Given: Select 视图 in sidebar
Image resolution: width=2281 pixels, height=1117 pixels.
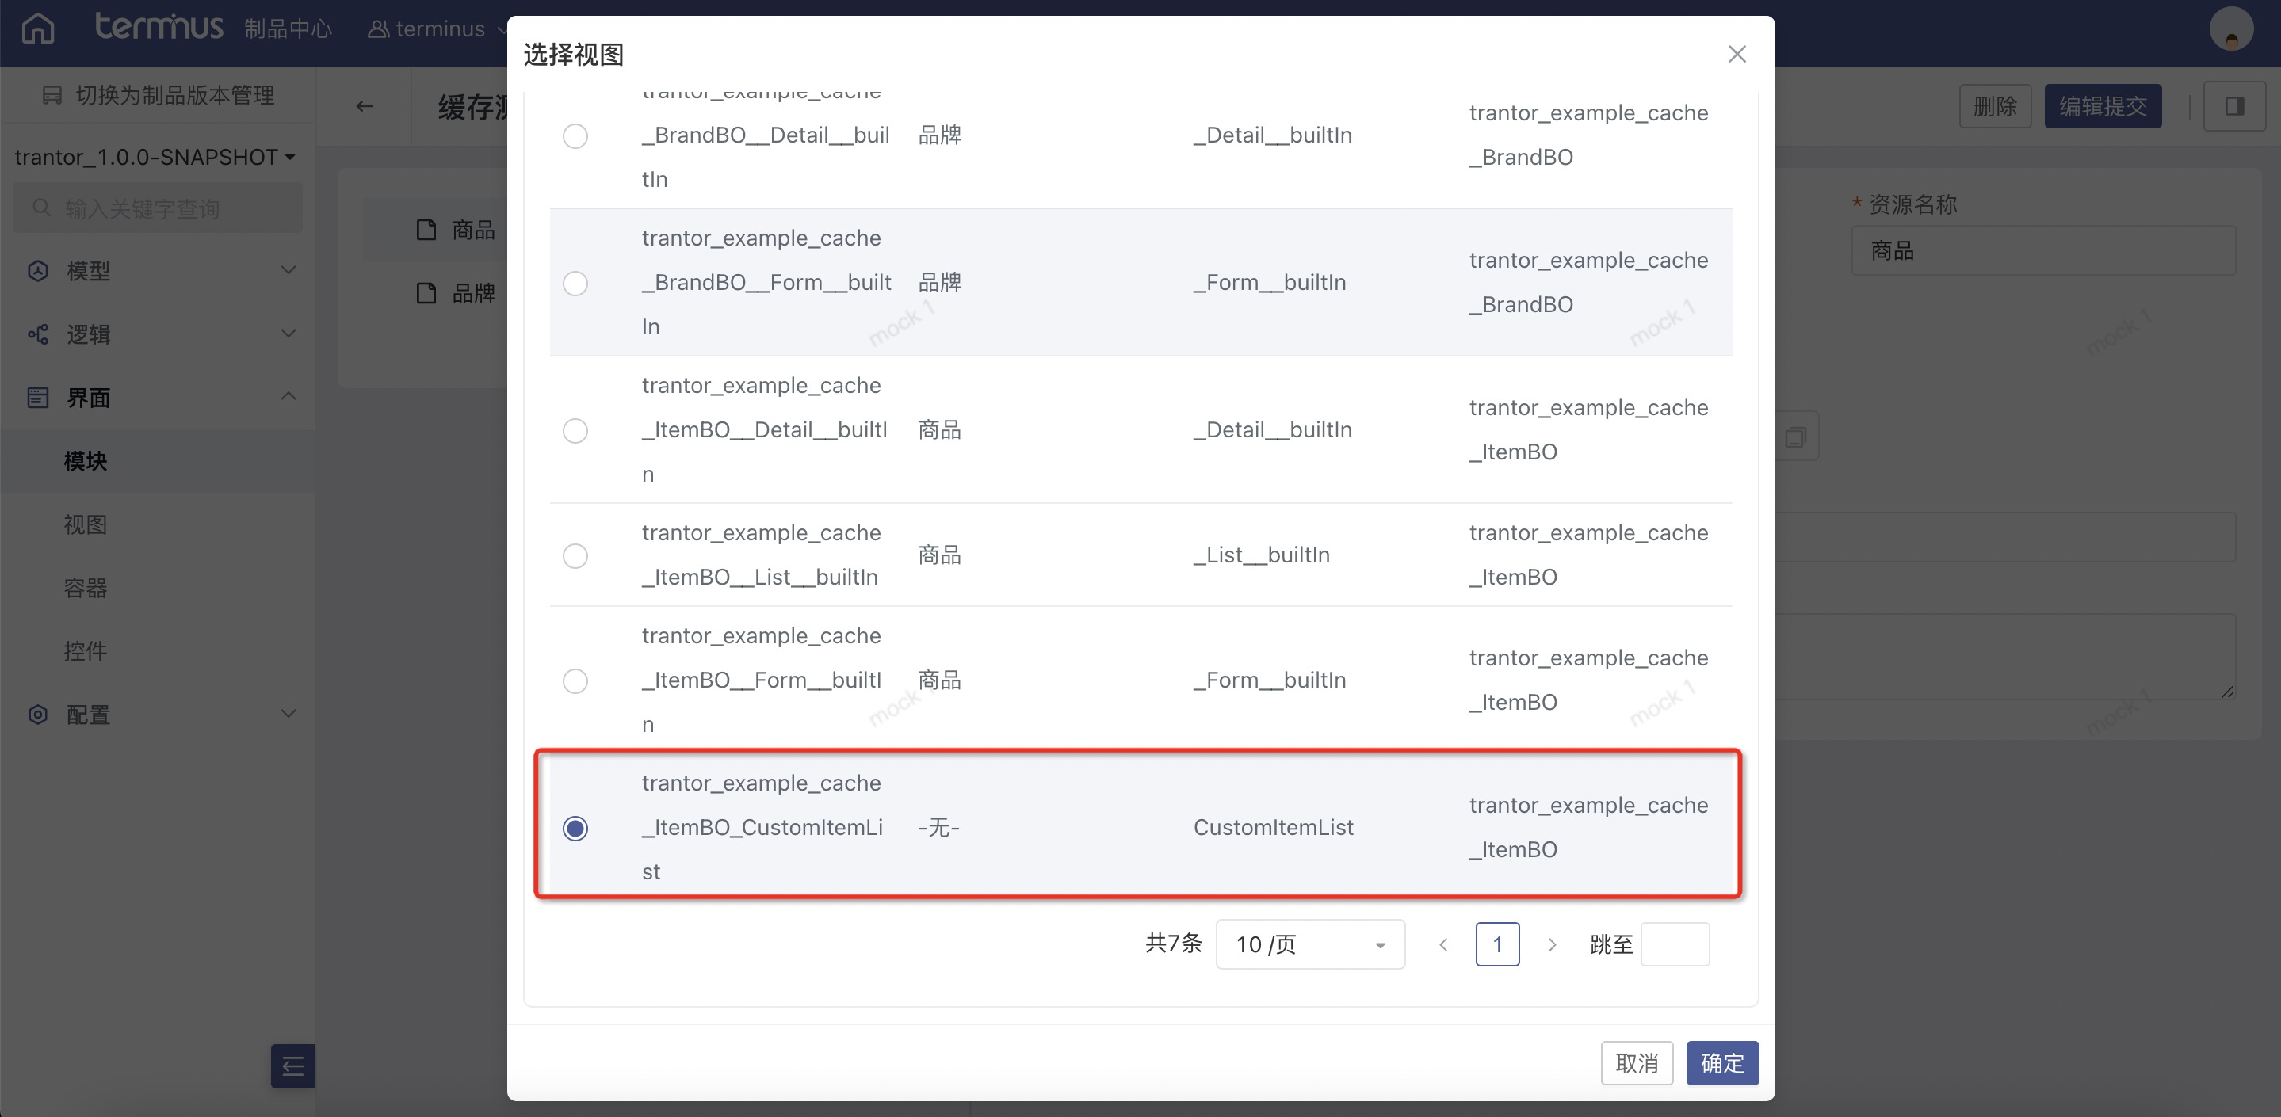Looking at the screenshot, I should point(86,525).
